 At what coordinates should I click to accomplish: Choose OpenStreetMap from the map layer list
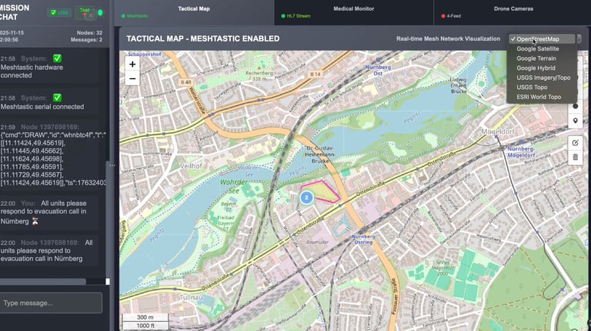(541, 39)
